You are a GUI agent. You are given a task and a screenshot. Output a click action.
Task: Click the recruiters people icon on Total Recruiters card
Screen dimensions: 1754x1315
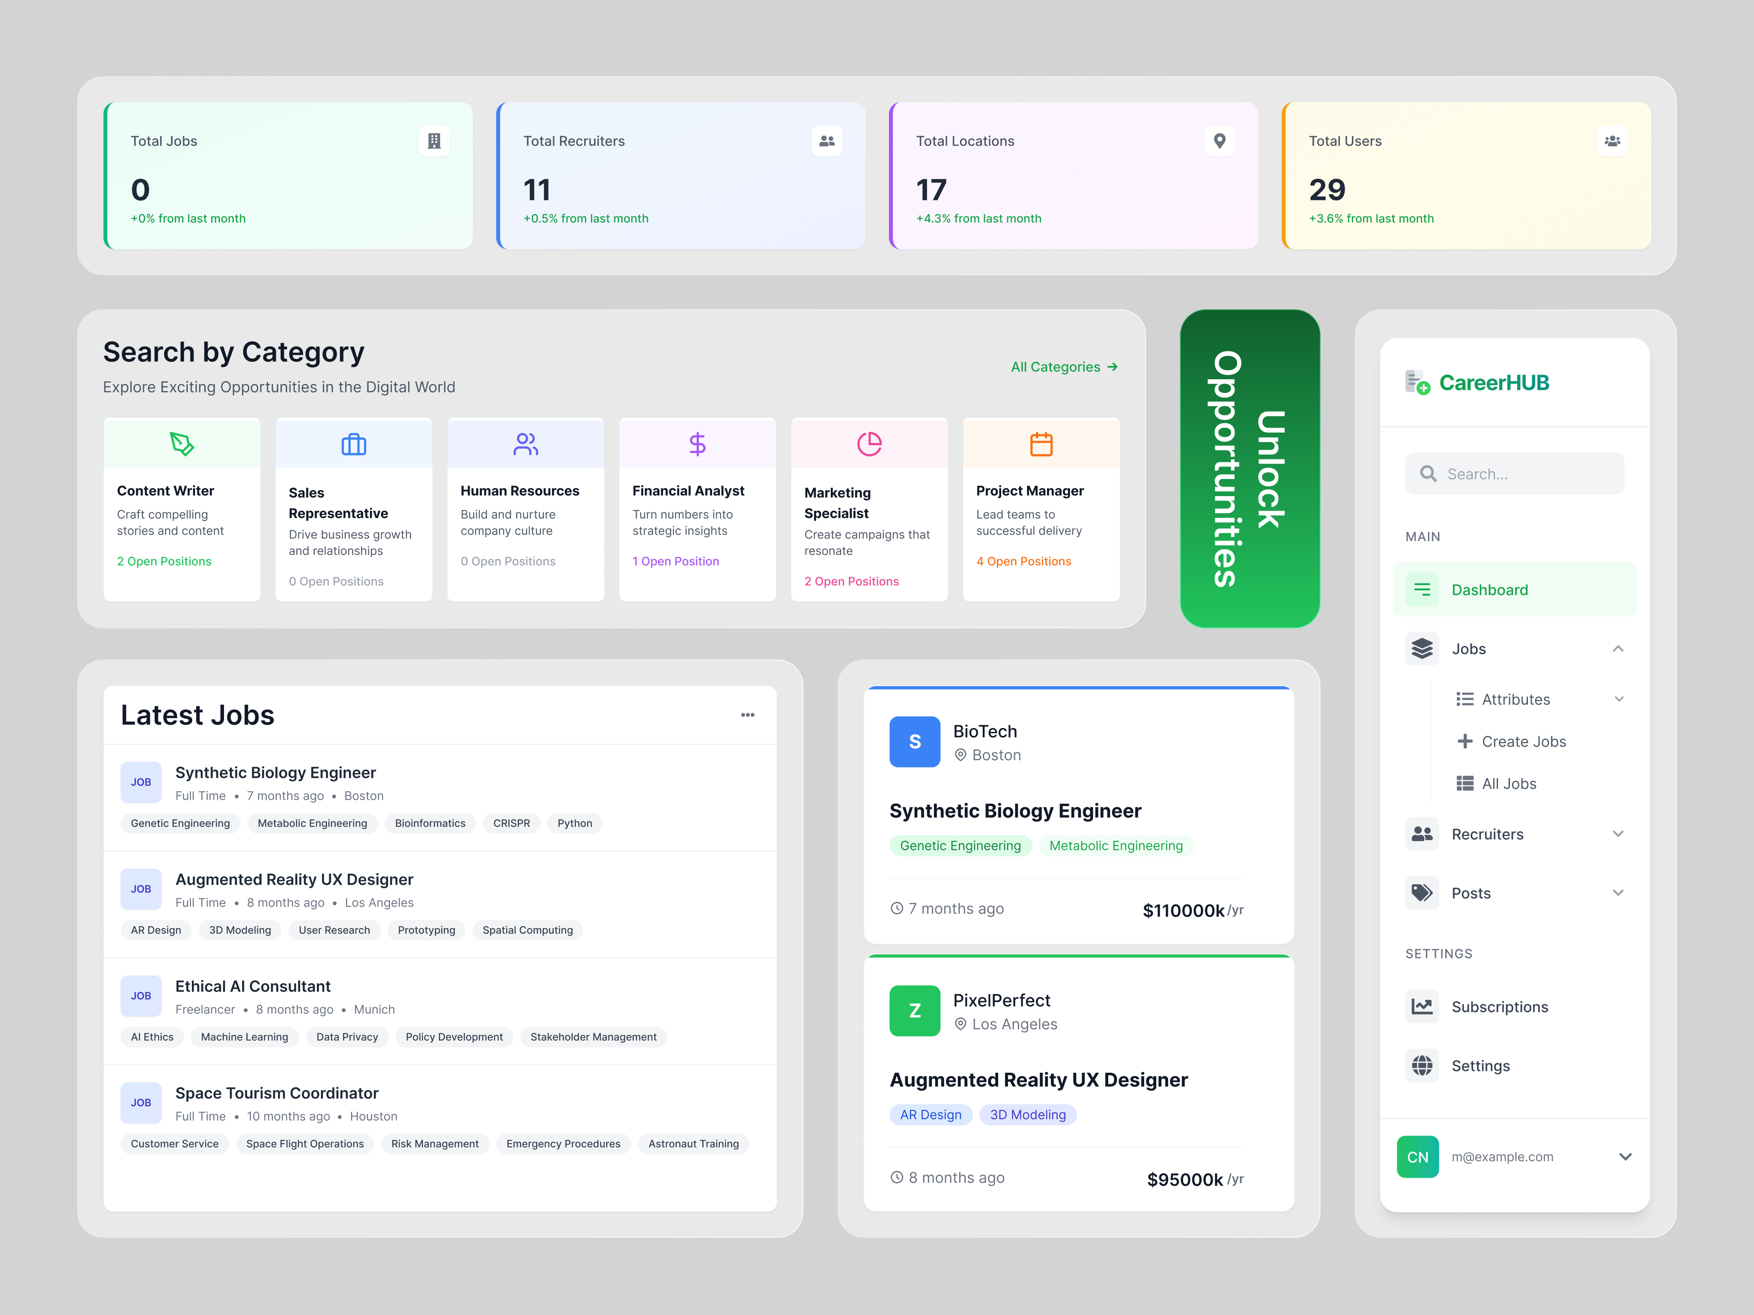pyautogui.click(x=827, y=141)
